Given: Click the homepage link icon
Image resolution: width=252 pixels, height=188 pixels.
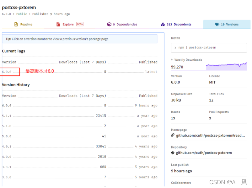Looking at the screenshot, I should click(x=173, y=135).
